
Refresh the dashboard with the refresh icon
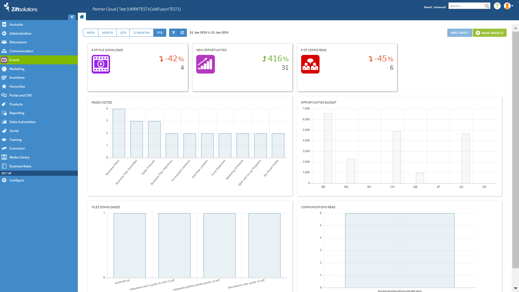click(182, 32)
